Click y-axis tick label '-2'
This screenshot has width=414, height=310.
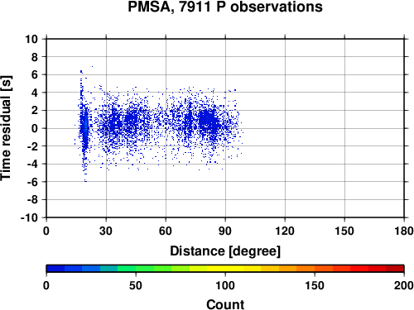[32, 146]
